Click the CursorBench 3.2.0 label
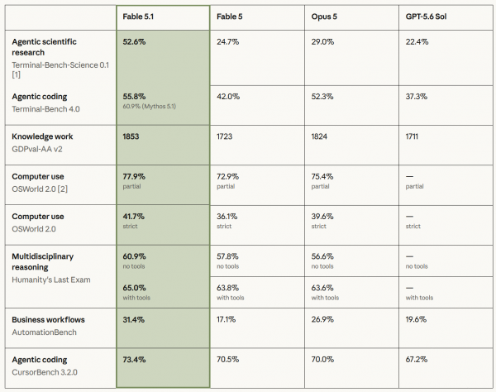The width and height of the screenshot is (496, 392). click(45, 372)
